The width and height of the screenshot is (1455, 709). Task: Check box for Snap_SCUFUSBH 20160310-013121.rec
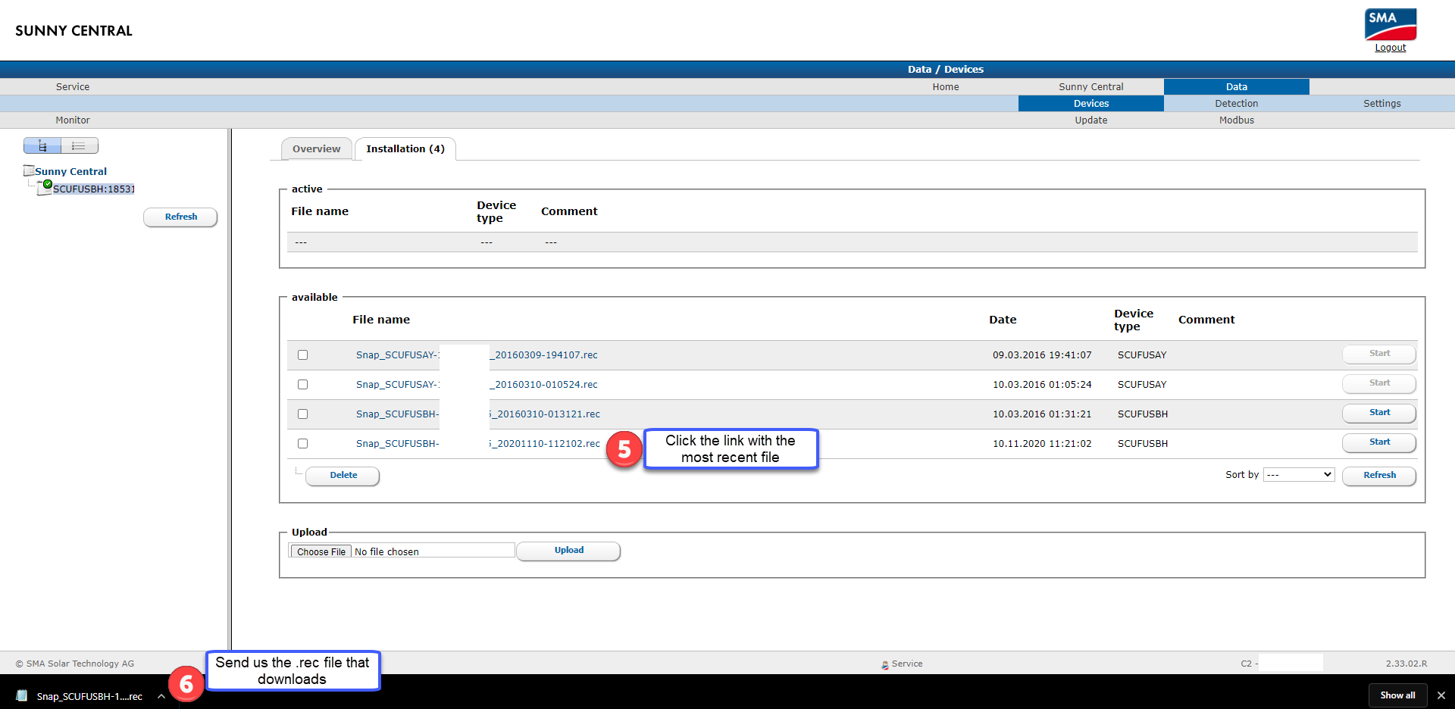pos(303,414)
